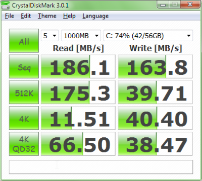The height and width of the screenshot is (181, 202).
Task: Open the File menu
Action: (10, 16)
